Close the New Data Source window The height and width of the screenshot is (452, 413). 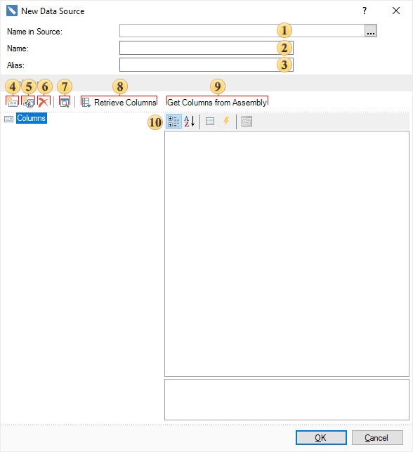[396, 11]
